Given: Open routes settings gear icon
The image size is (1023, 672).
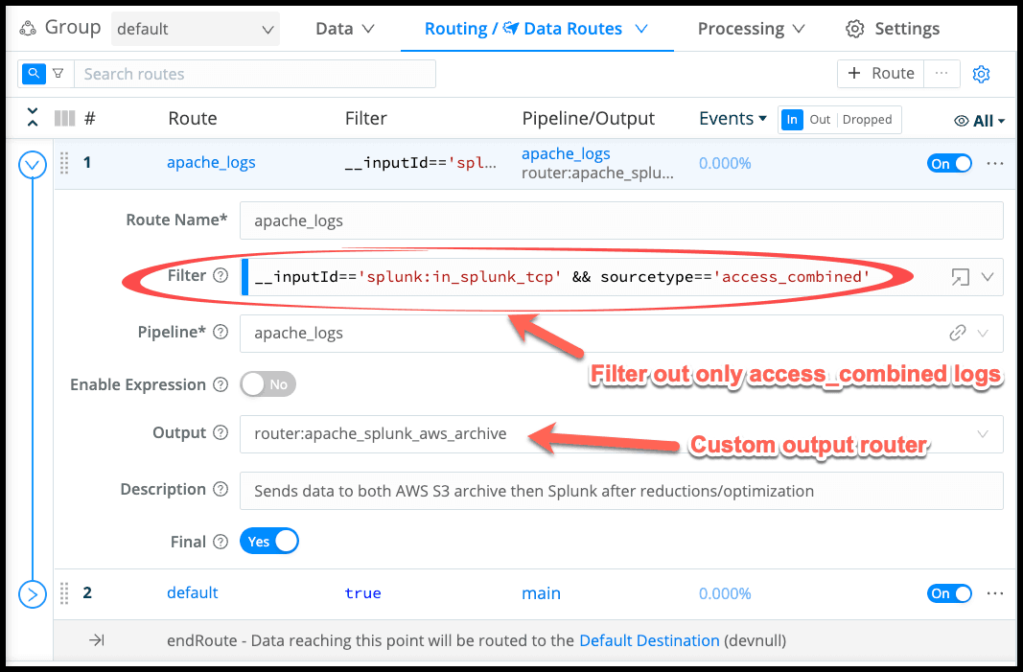Looking at the screenshot, I should tap(981, 74).
